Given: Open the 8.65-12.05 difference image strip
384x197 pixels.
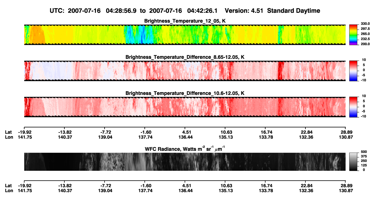Looking at the screenshot, I should (x=185, y=71).
